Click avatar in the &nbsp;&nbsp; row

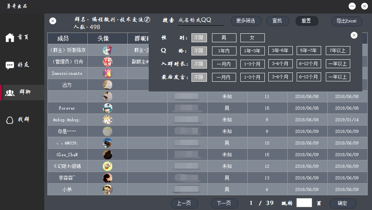coord(108,120)
